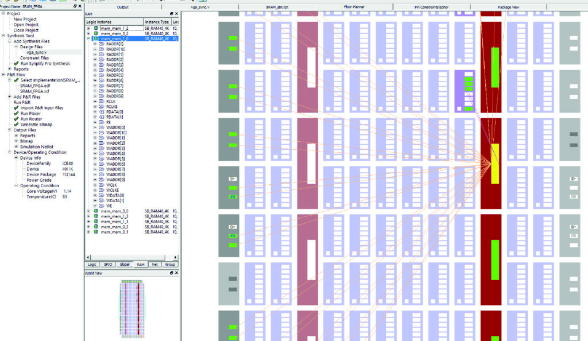Float the World View panel

[x=171, y=273]
